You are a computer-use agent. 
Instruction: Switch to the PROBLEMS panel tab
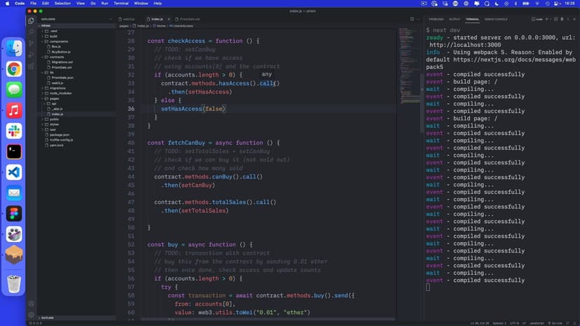(436, 19)
